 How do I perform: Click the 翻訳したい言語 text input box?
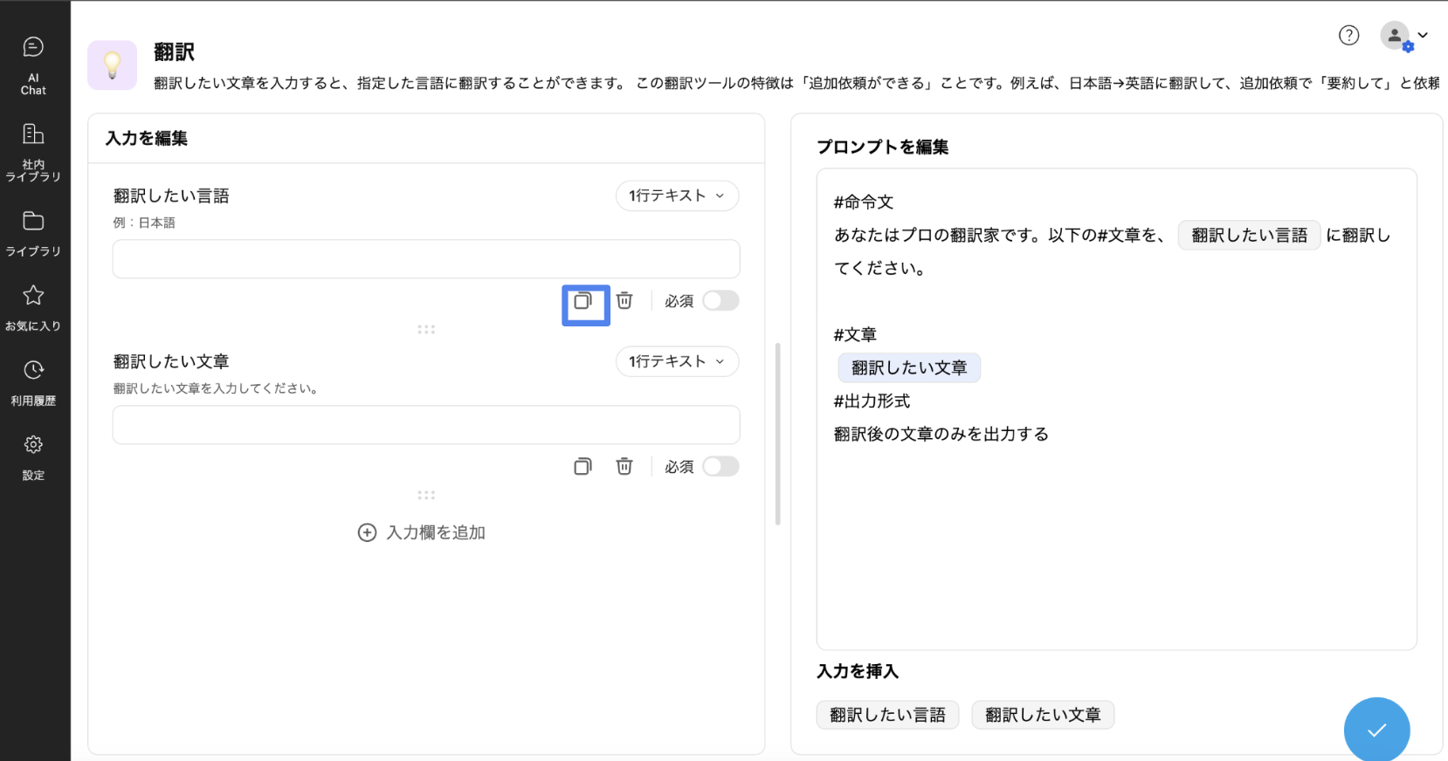click(426, 259)
